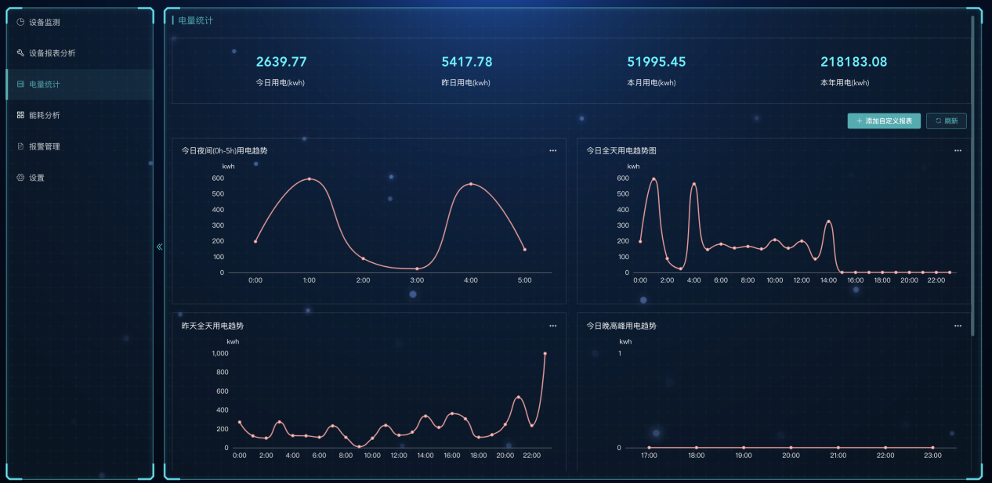Viewport: 992px width, 483px height.
Task: Show more options for 今日晚高峰用电趋势 chart
Action: click(x=958, y=326)
